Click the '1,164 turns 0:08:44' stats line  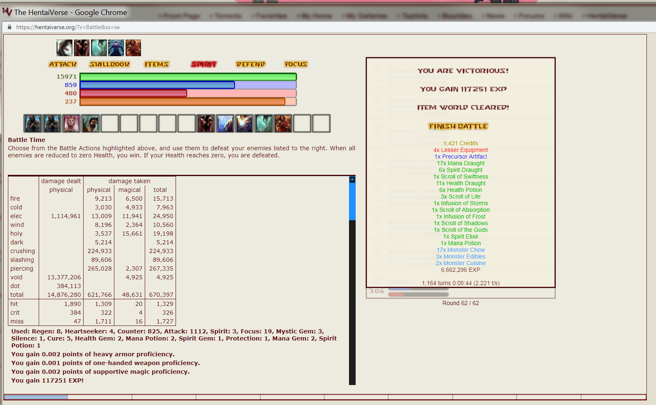pos(460,283)
